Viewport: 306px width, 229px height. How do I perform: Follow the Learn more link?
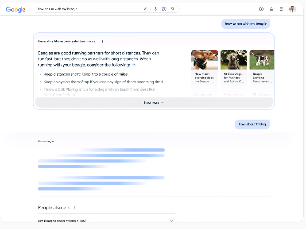point(88,41)
